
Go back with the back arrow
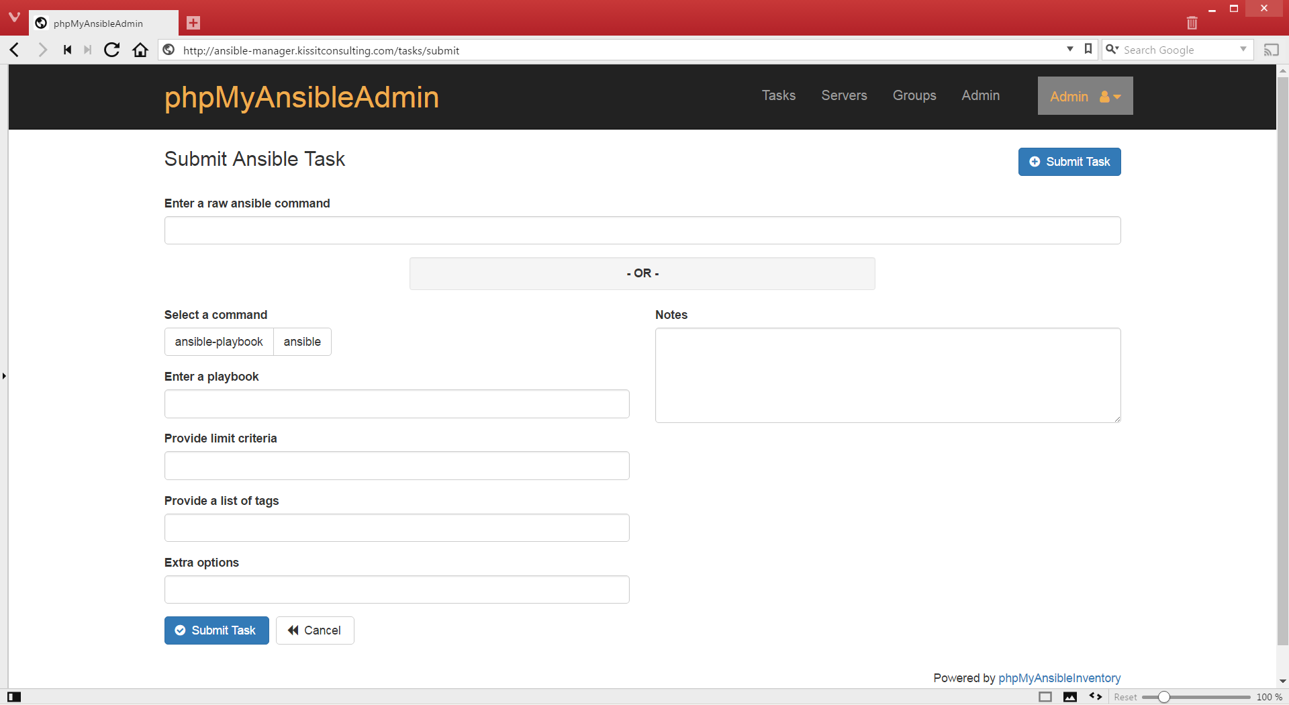pyautogui.click(x=15, y=50)
